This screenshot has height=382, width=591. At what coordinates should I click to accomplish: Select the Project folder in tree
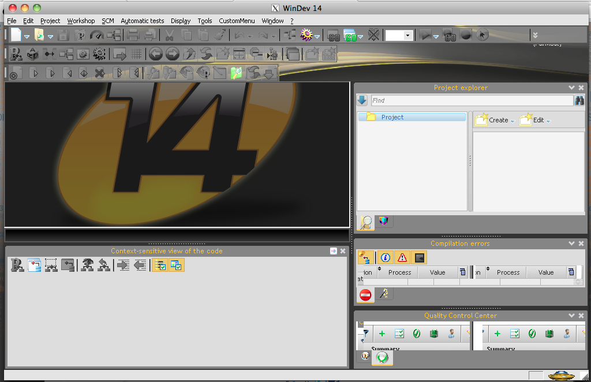click(x=412, y=117)
